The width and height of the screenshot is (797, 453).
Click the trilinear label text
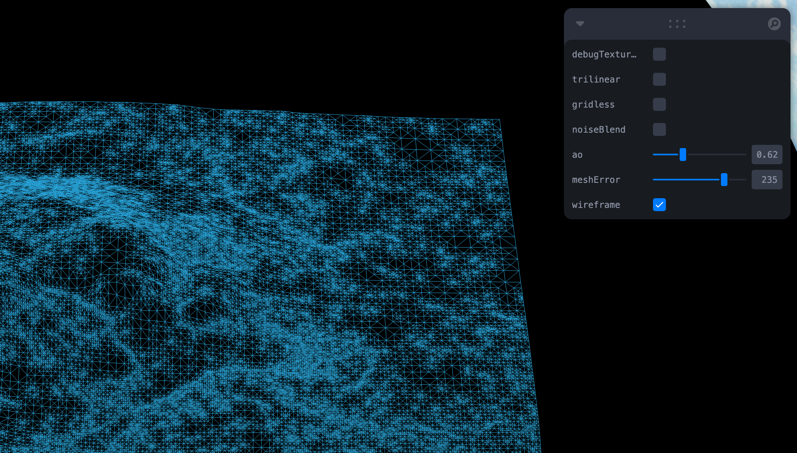596,79
